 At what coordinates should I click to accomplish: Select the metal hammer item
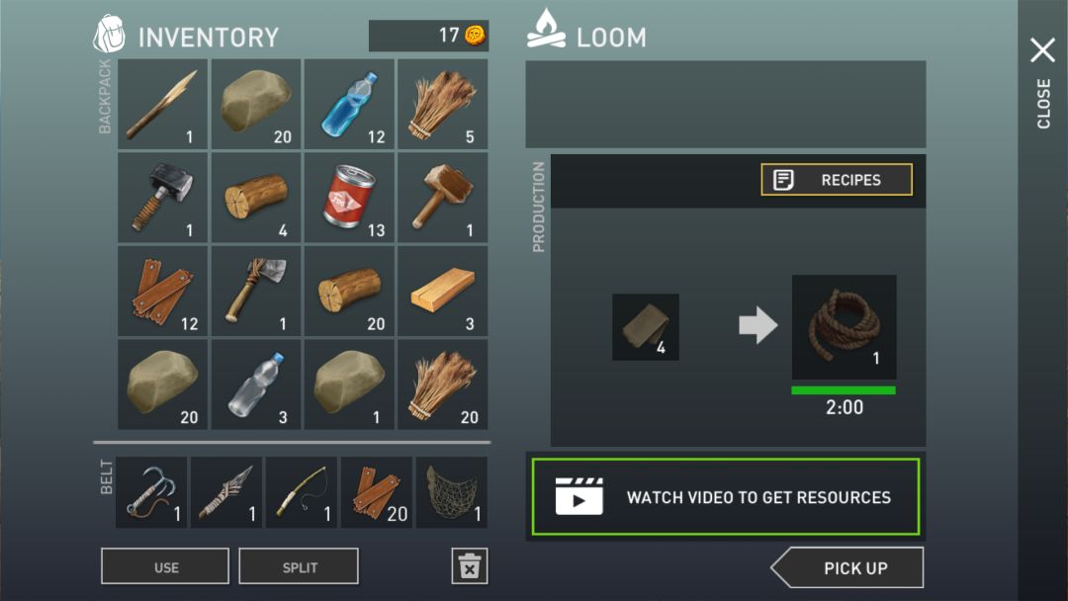tap(163, 198)
